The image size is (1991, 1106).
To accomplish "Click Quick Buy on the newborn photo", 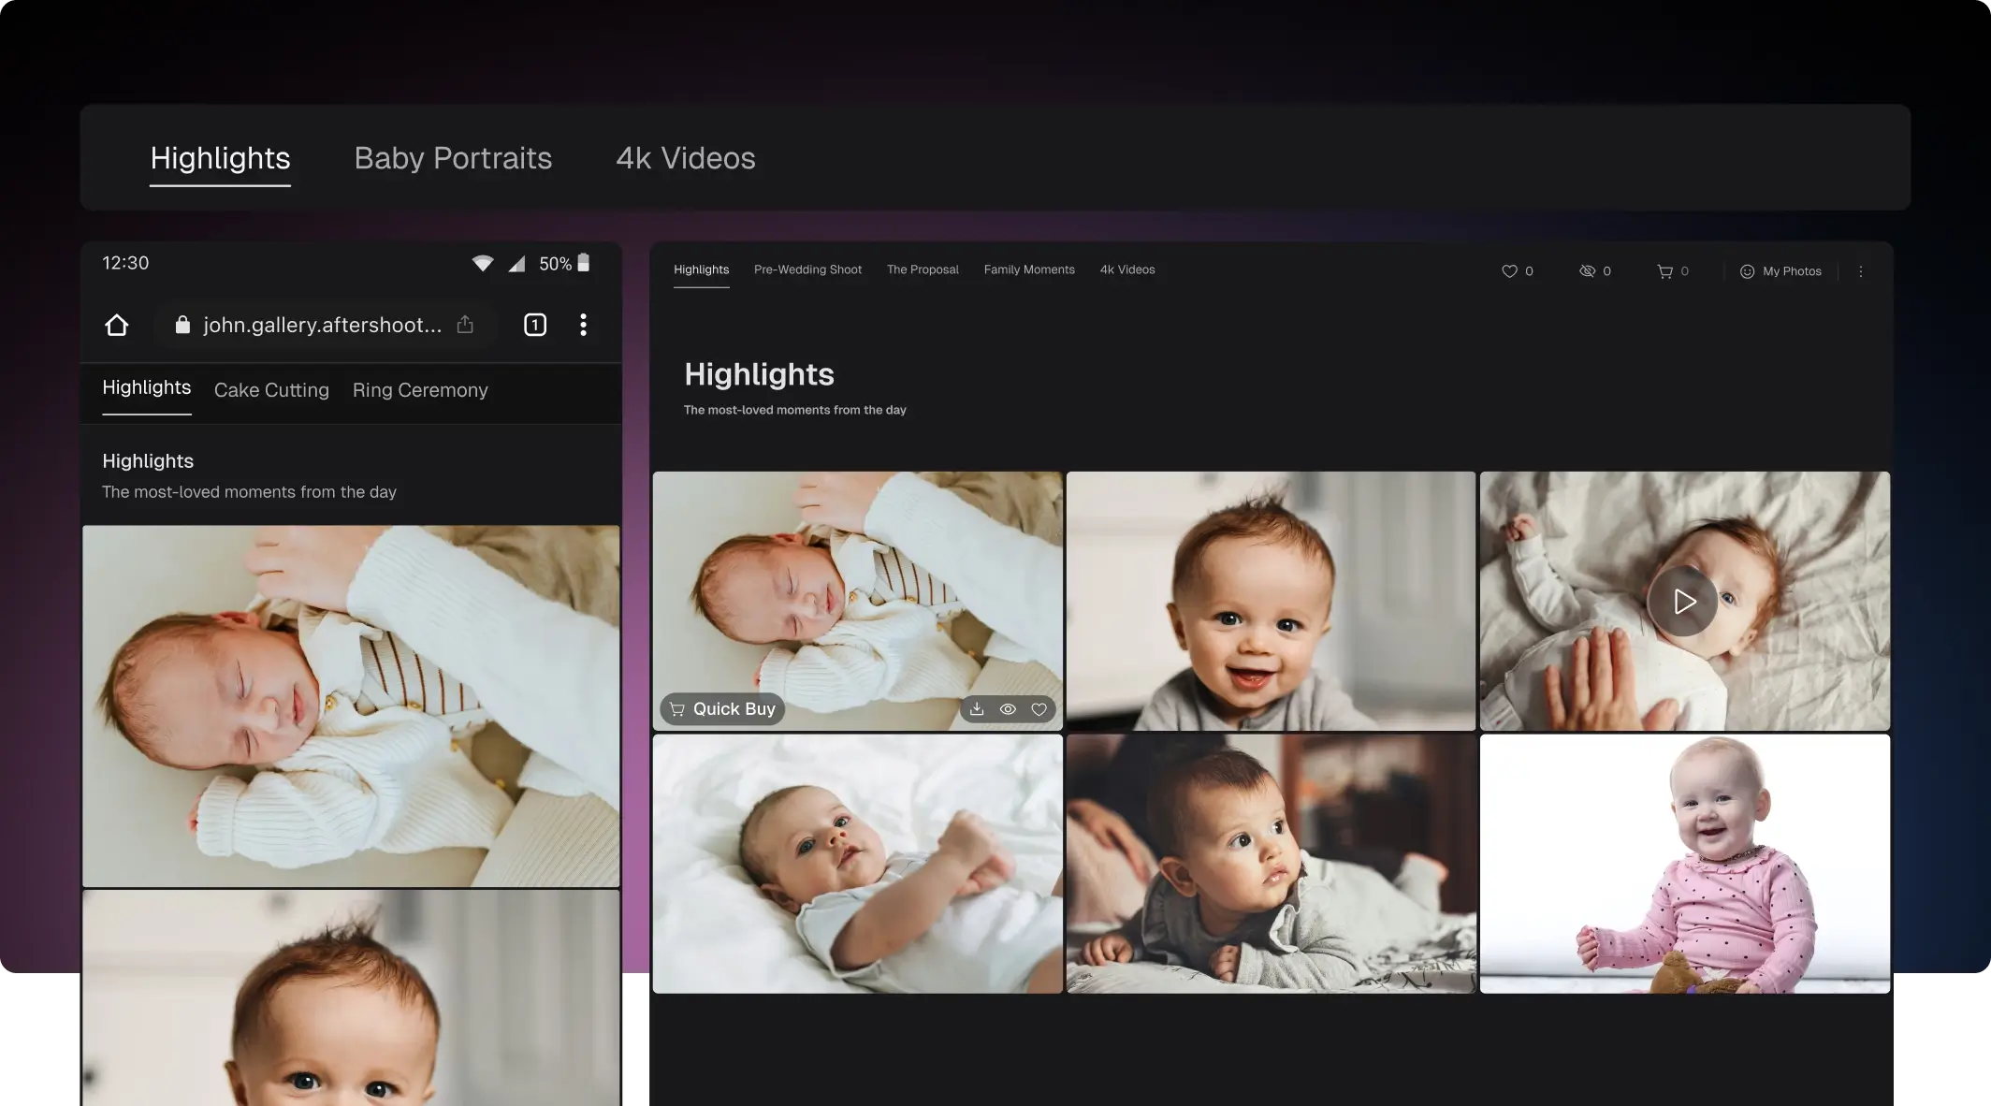I will (722, 709).
